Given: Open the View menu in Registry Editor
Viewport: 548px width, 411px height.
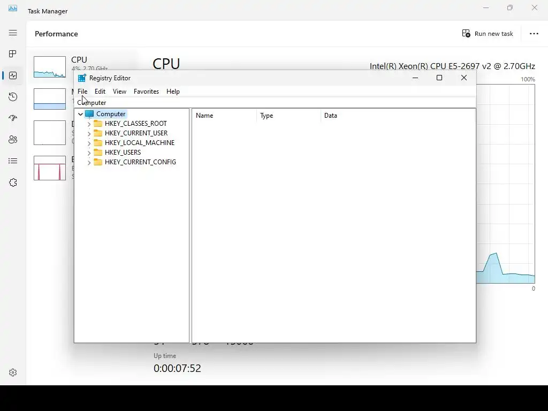Looking at the screenshot, I should click(119, 91).
